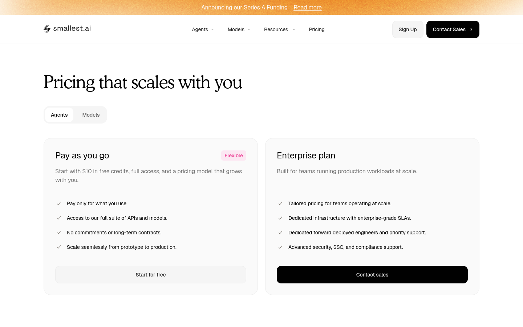The height and width of the screenshot is (327, 523).
Task: Click checkmark beside Advanced security, SSO
Action: pyautogui.click(x=280, y=247)
